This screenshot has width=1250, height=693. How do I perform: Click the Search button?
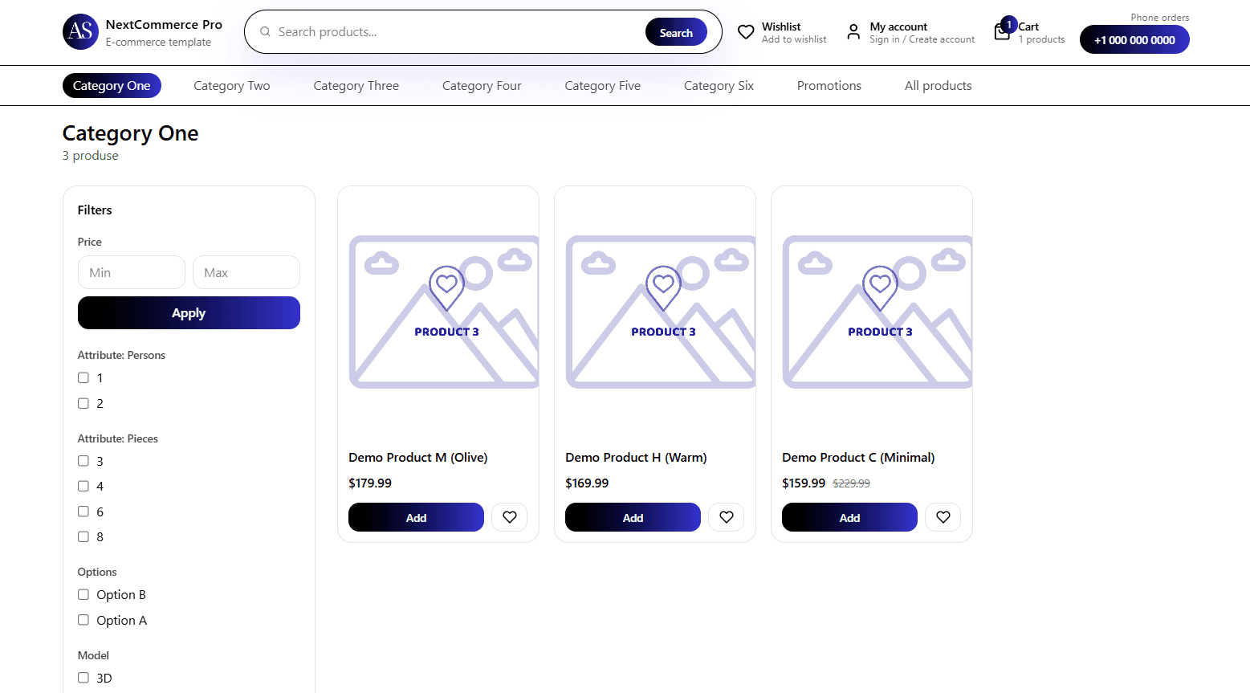coord(676,32)
